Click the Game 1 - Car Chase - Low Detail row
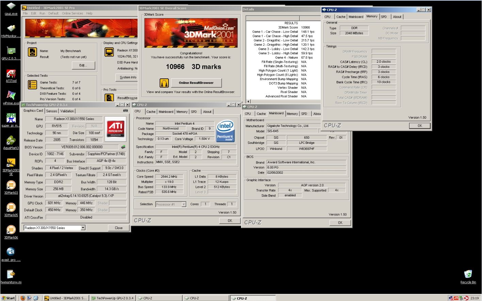This screenshot has height=301, width=482. click(283, 32)
